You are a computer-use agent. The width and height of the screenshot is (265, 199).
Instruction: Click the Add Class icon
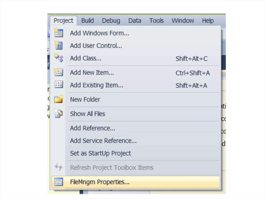(x=58, y=58)
